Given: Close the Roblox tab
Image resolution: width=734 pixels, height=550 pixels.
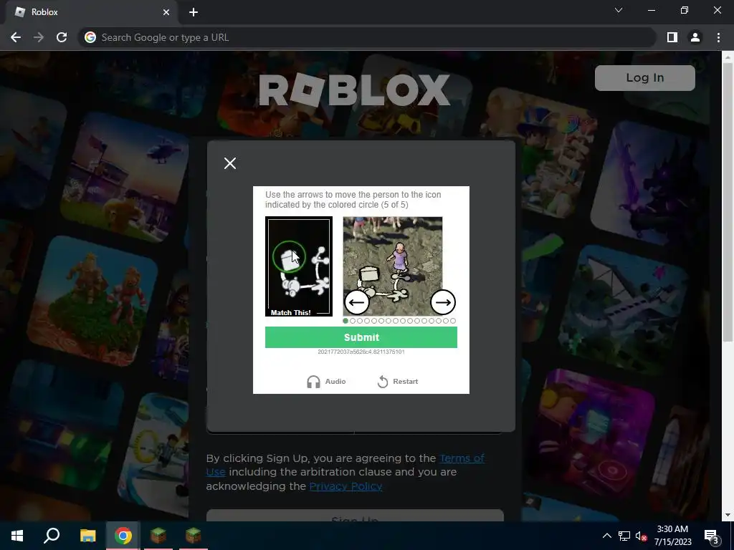Looking at the screenshot, I should 166,12.
